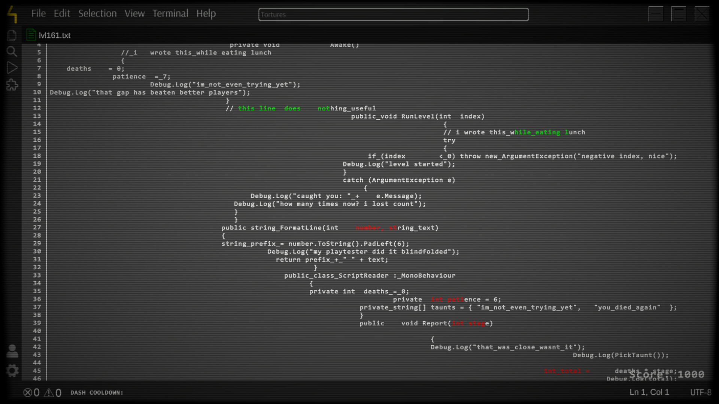Click the Ln 1, Col 1 status entry
Image resolution: width=719 pixels, height=404 pixels.
(649, 392)
